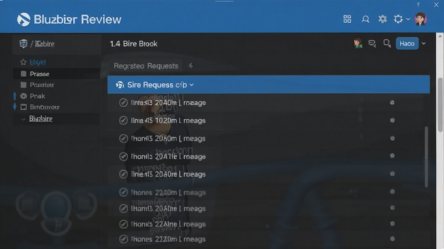
Task: Click the 1.4 Bire Brook title
Action: (x=134, y=44)
